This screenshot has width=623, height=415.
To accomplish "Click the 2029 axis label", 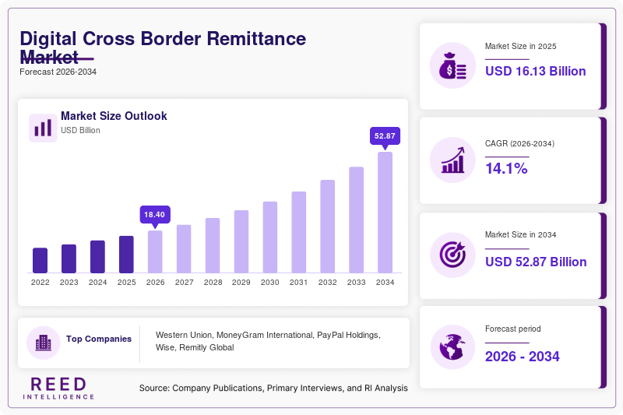I will click(x=241, y=283).
